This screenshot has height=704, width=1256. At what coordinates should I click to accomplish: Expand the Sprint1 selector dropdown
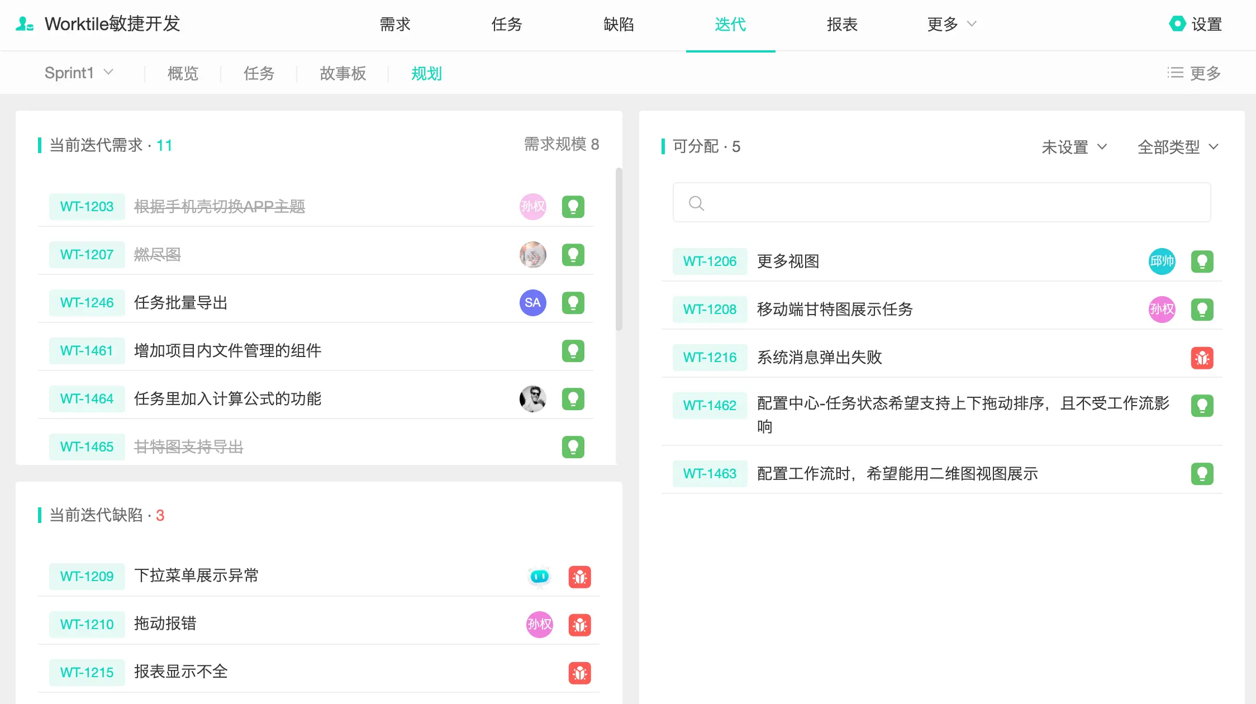tap(79, 72)
